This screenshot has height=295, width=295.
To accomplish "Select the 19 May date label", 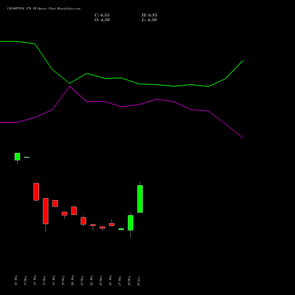I will (63, 280).
